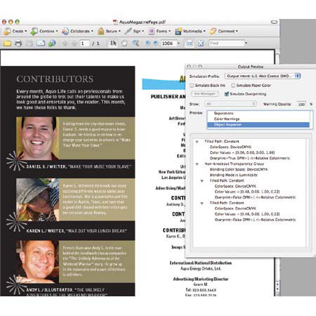Select Object Inspector in the Preview list
The height and width of the screenshot is (316, 316).
click(x=258, y=125)
